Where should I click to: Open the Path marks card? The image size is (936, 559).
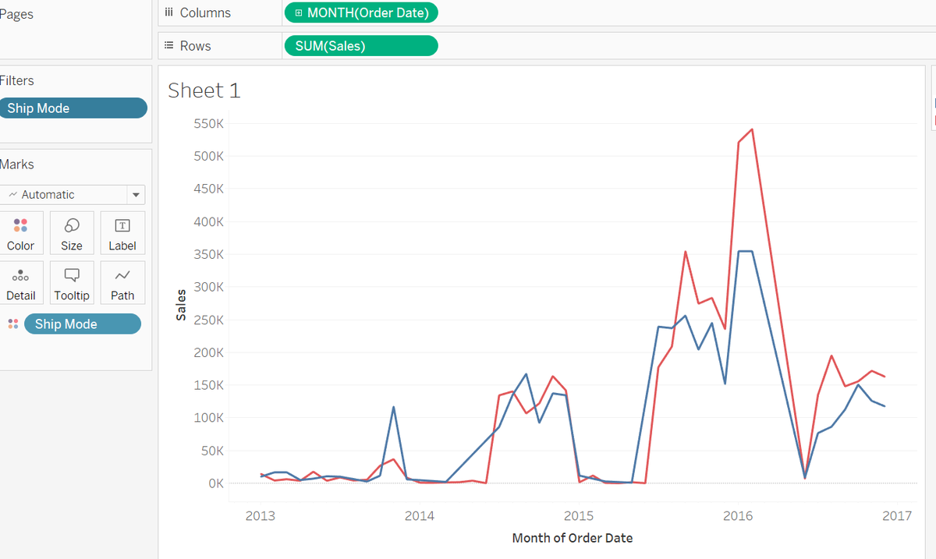(122, 283)
